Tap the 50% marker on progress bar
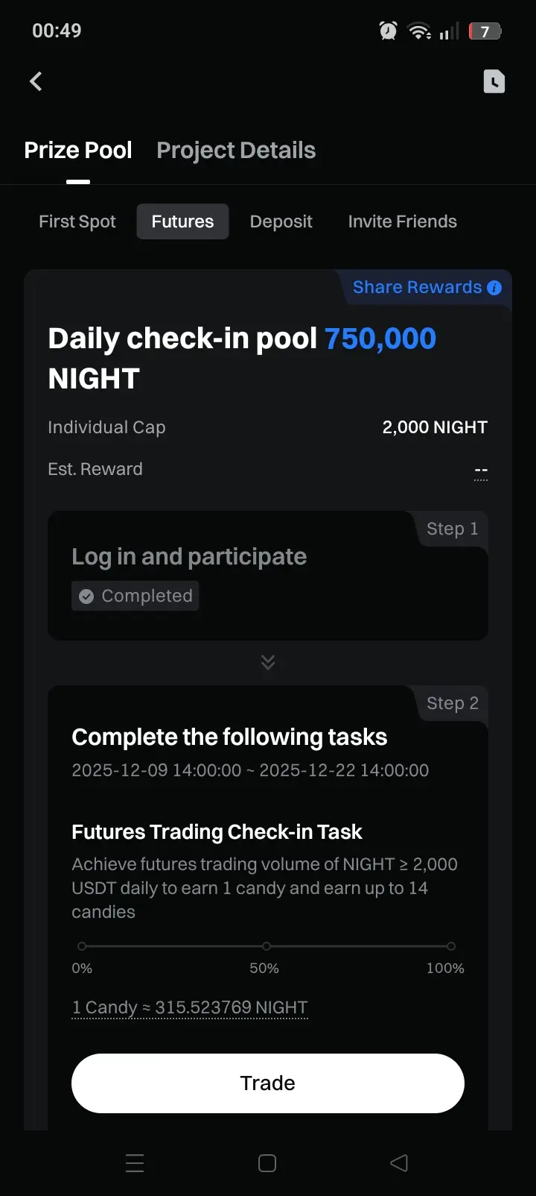536x1196 pixels. pyautogui.click(x=267, y=946)
